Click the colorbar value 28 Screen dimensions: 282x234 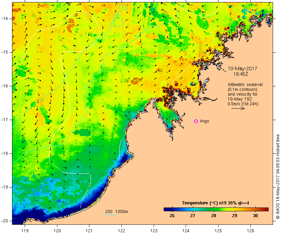pyautogui.click(x=214, y=216)
